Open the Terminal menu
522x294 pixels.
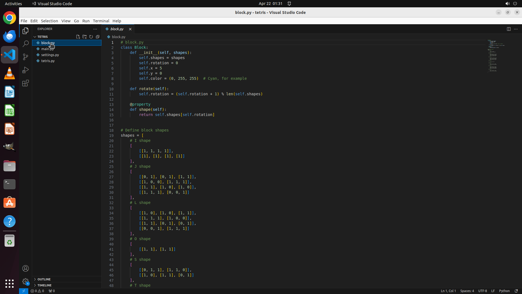pos(101,21)
